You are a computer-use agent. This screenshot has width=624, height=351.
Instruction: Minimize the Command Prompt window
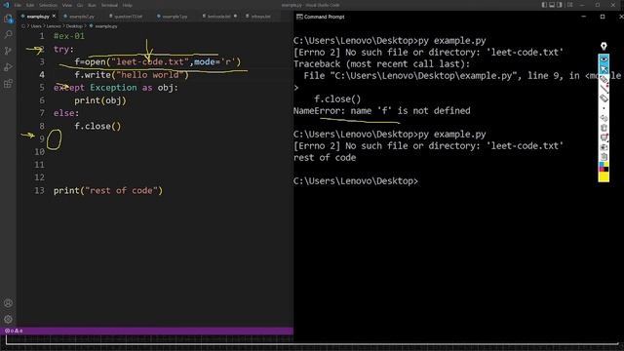pyautogui.click(x=583, y=17)
